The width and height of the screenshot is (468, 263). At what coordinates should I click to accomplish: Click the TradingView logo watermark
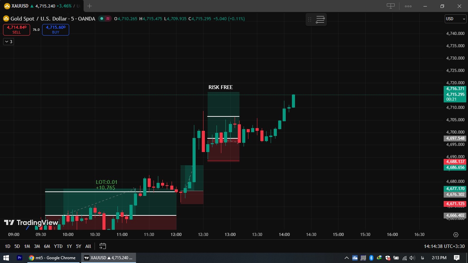tap(31, 223)
